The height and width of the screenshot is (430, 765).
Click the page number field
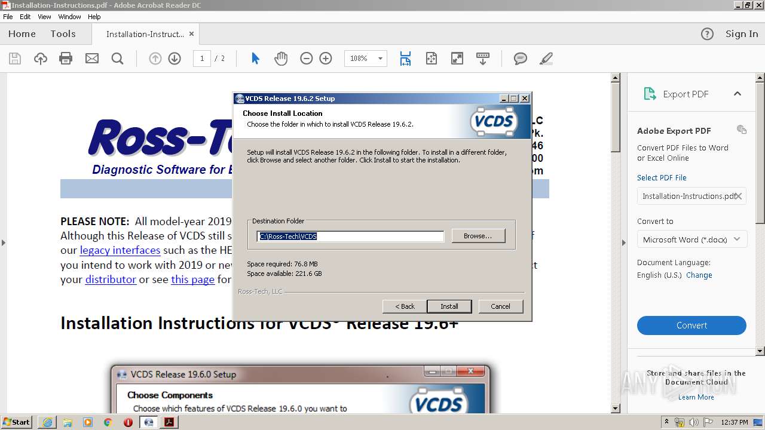pyautogui.click(x=202, y=59)
